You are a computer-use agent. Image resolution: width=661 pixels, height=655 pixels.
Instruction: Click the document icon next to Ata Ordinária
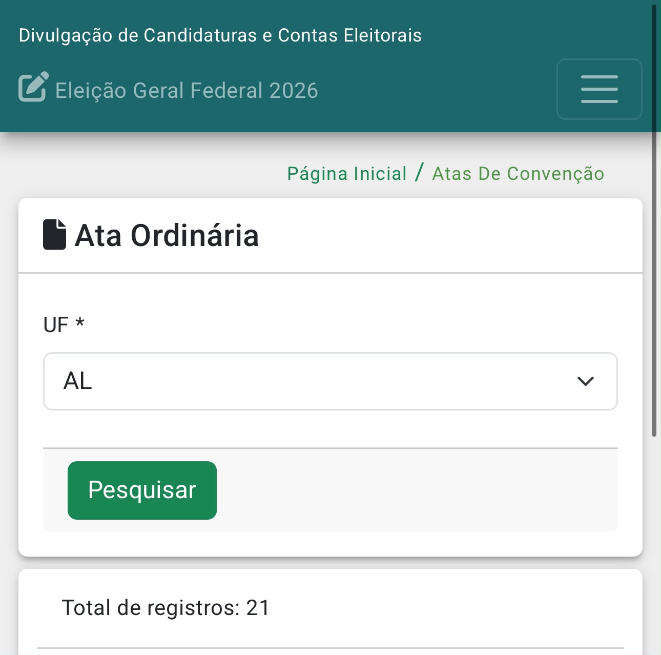click(x=55, y=235)
